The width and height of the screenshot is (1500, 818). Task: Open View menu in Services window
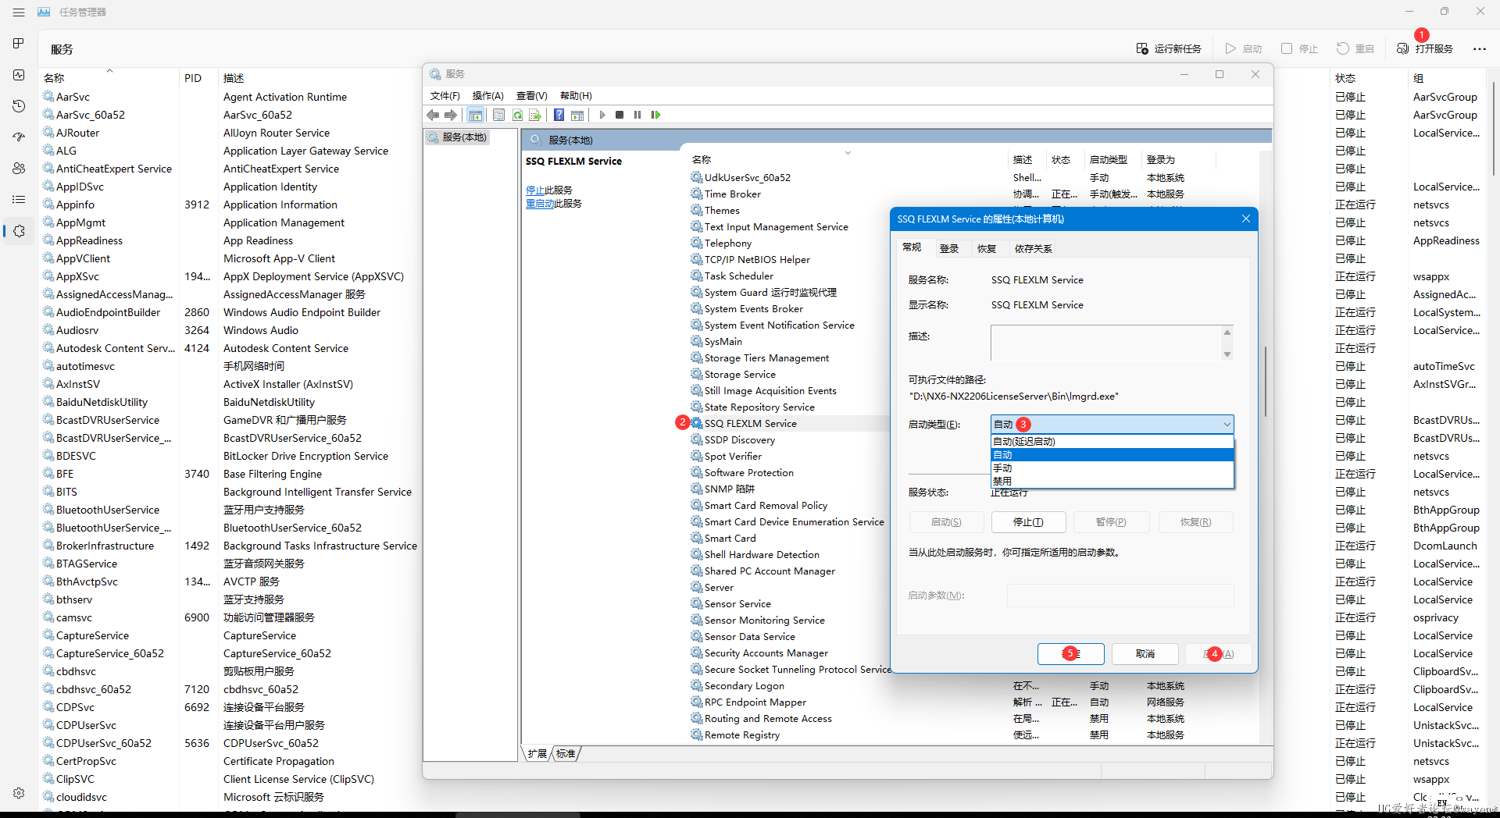pyautogui.click(x=532, y=95)
